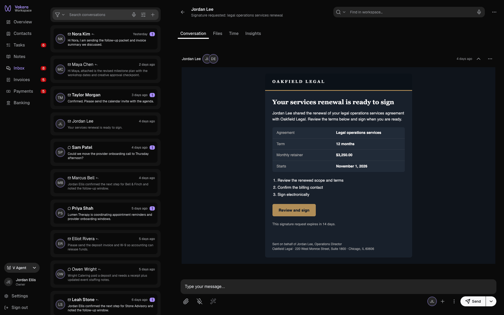Click the Type your message field
This screenshot has width=504, height=315.
tap(338, 287)
